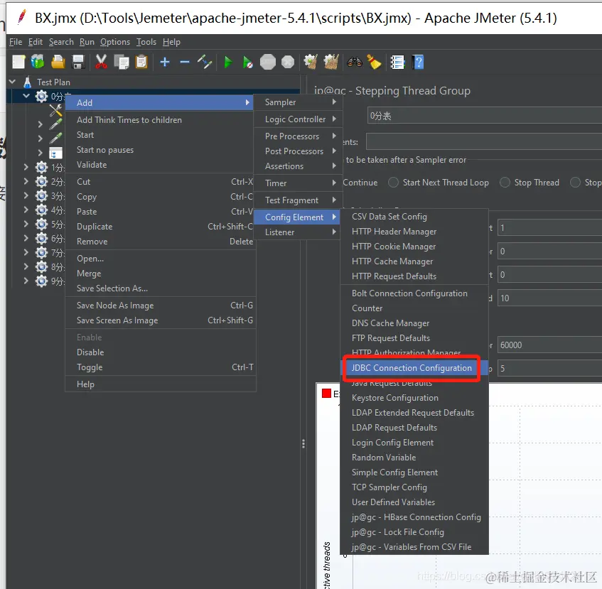Choose Save Node As Image
Viewport: 602px width, 589px height.
(161, 305)
